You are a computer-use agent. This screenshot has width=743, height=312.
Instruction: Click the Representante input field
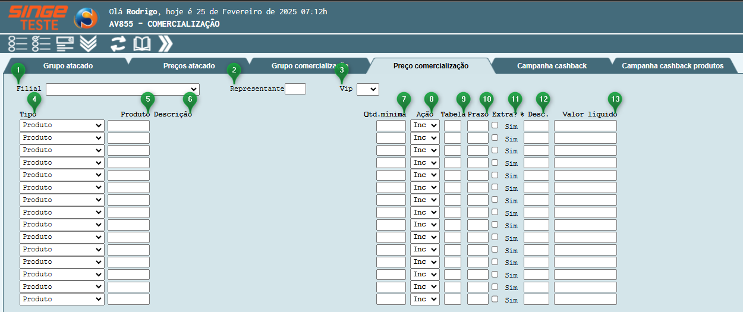coord(295,89)
